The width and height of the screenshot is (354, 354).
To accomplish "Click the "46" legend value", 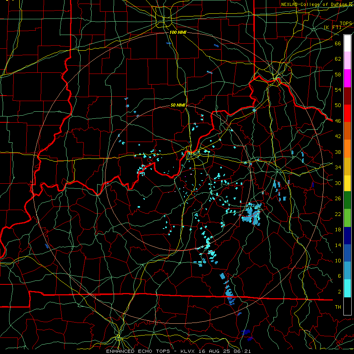I will 338,121.
